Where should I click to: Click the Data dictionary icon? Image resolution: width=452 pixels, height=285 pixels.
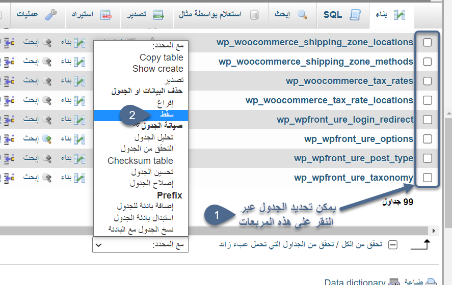pyautogui.click(x=394, y=282)
